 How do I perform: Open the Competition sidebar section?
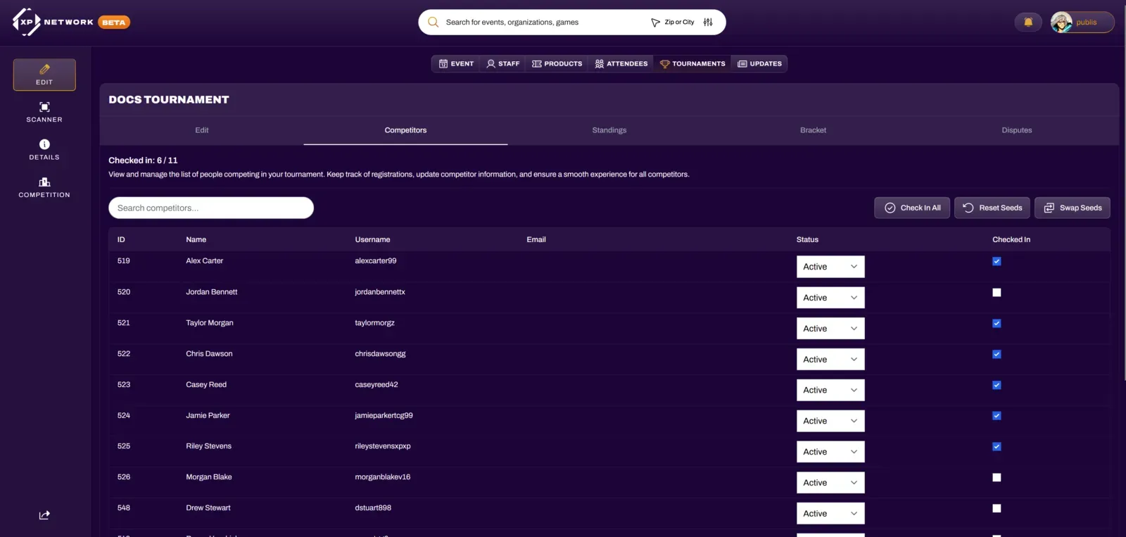[x=44, y=187]
